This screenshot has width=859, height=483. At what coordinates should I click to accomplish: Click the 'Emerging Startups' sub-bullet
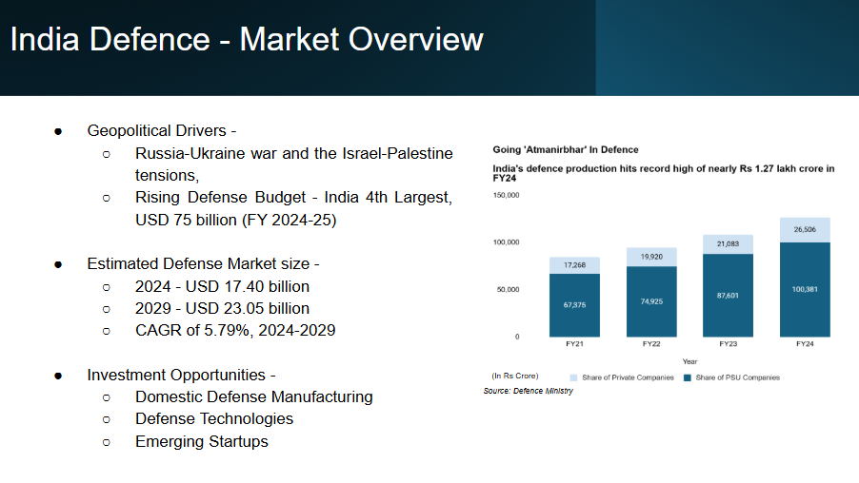point(202,441)
